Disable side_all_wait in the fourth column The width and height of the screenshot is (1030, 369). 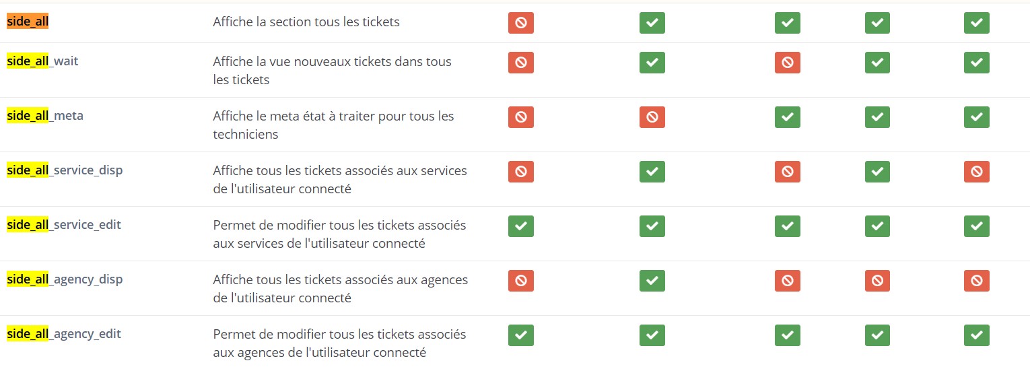pyautogui.click(x=877, y=63)
